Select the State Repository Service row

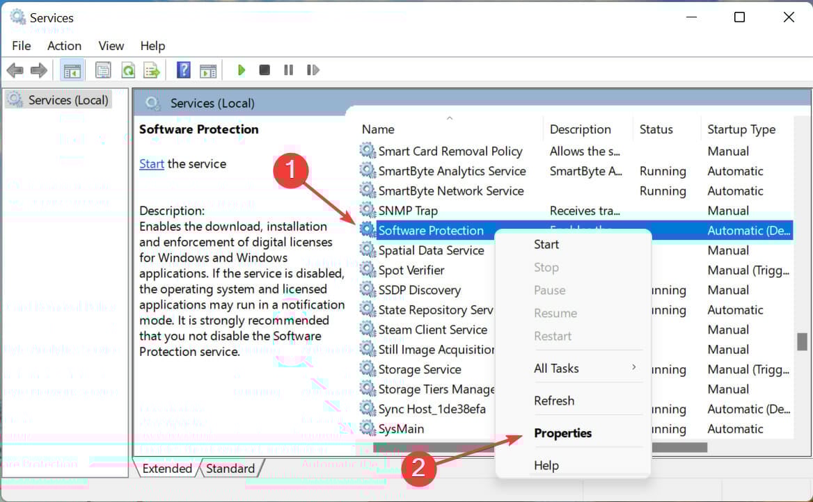point(436,310)
